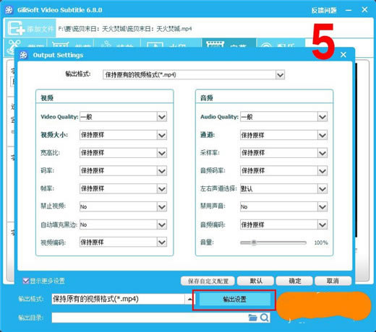Click the 添加文件 button label

click(40, 30)
